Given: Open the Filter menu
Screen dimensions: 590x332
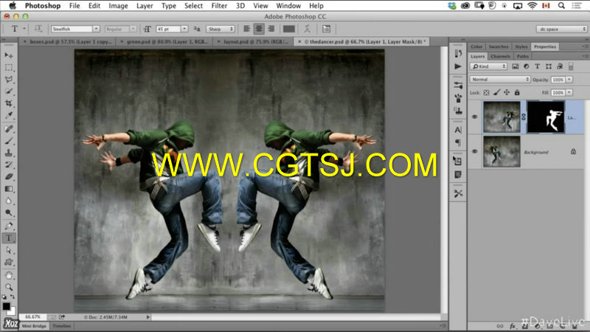Looking at the screenshot, I should (219, 6).
